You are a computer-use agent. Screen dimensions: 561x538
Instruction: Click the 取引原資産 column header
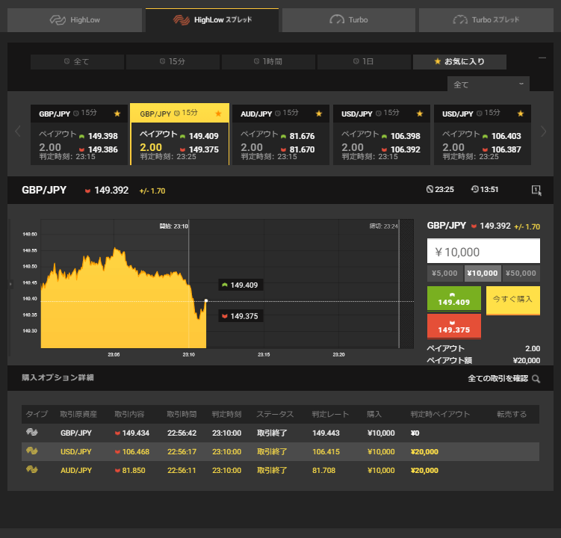(78, 414)
